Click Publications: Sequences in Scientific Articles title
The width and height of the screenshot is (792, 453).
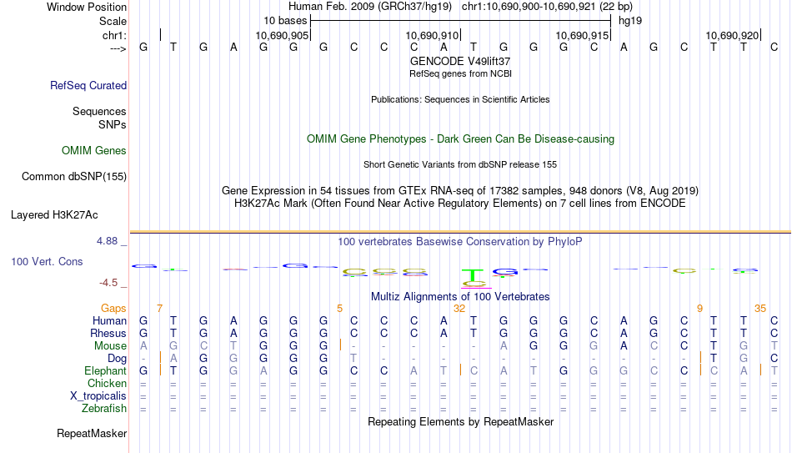[x=460, y=99]
